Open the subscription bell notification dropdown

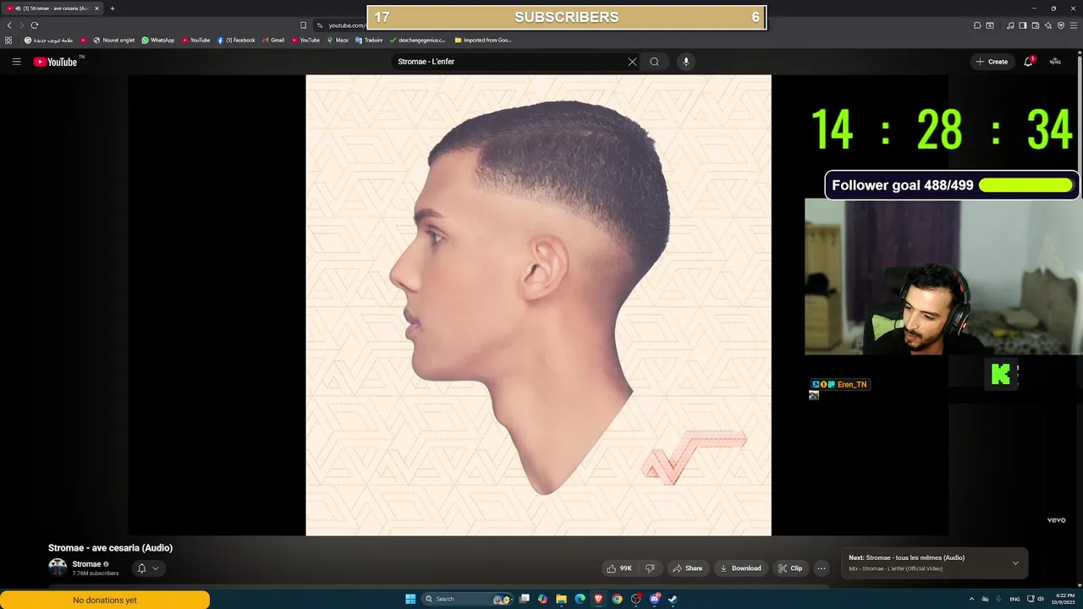[x=147, y=568]
